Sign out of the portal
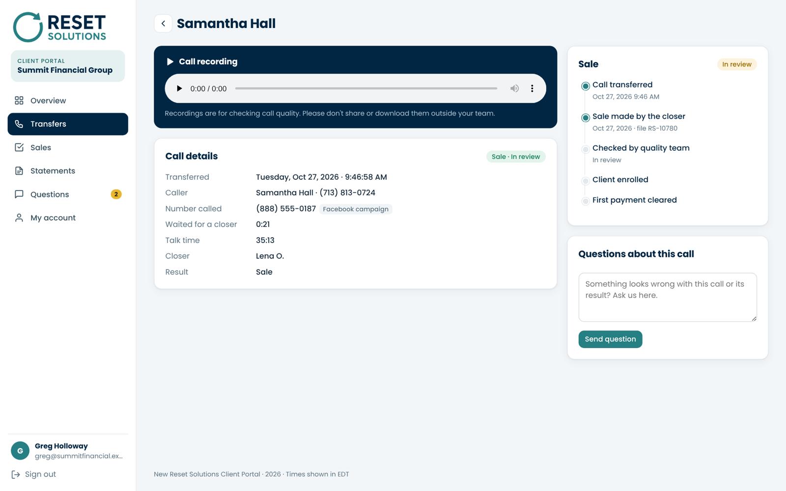This screenshot has height=491, width=786. [33, 474]
